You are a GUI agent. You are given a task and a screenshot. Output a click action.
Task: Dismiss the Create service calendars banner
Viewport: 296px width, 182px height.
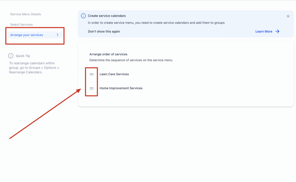[x=288, y=16]
